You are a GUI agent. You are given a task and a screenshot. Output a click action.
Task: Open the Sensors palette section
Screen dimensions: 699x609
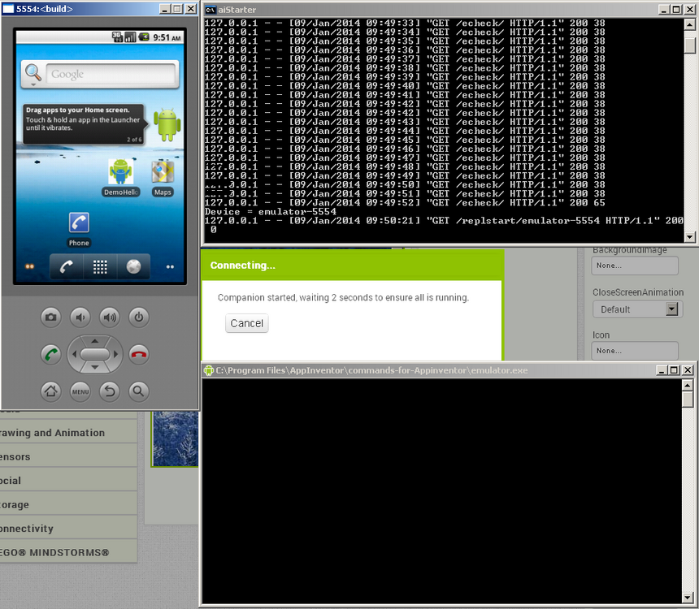click(68, 456)
